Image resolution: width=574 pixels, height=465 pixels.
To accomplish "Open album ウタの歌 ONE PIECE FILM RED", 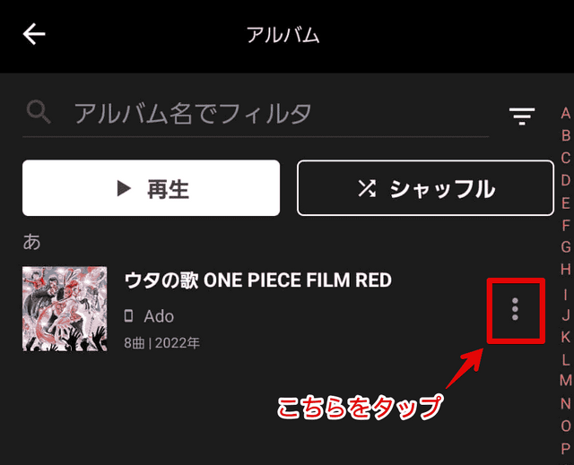I will pos(258,280).
